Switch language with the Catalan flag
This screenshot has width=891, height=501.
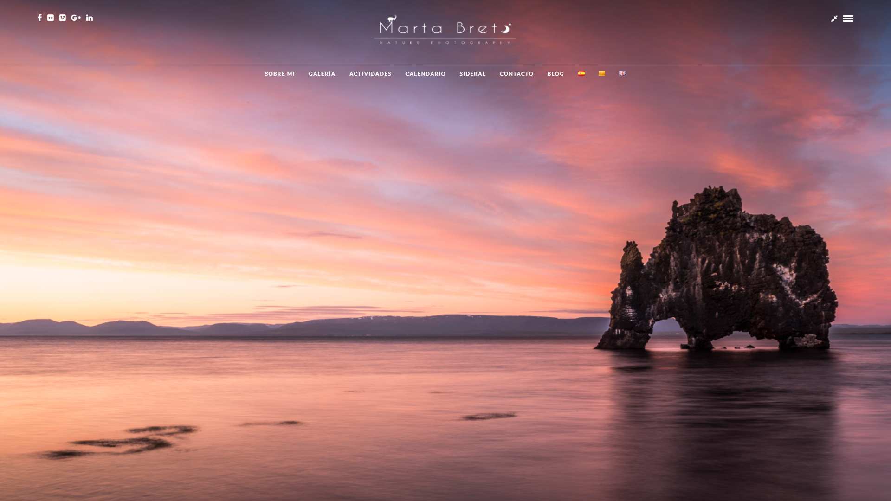tap(602, 73)
